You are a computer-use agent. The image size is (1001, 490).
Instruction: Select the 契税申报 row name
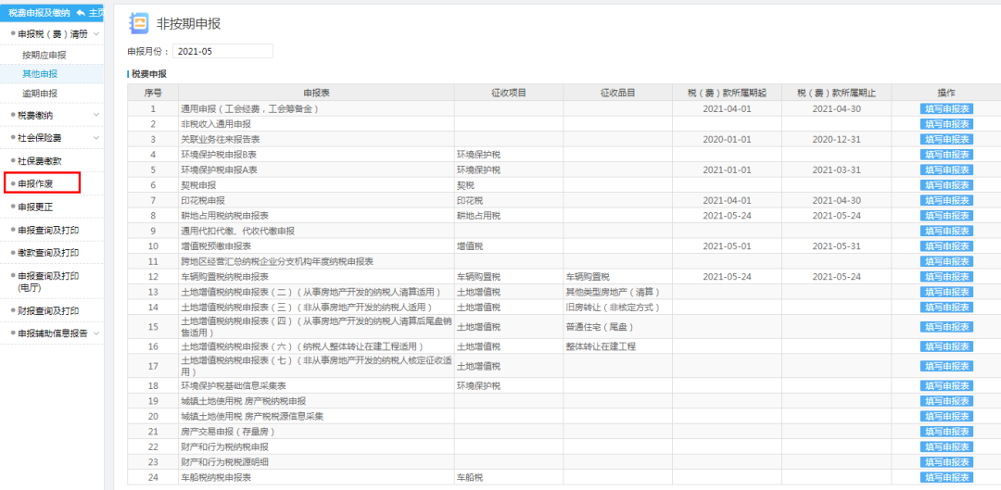click(198, 185)
